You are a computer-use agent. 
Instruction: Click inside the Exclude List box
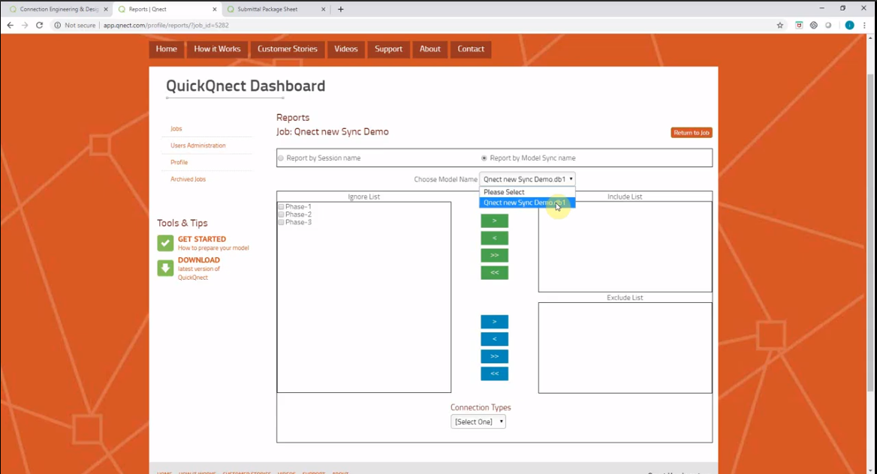pos(625,348)
